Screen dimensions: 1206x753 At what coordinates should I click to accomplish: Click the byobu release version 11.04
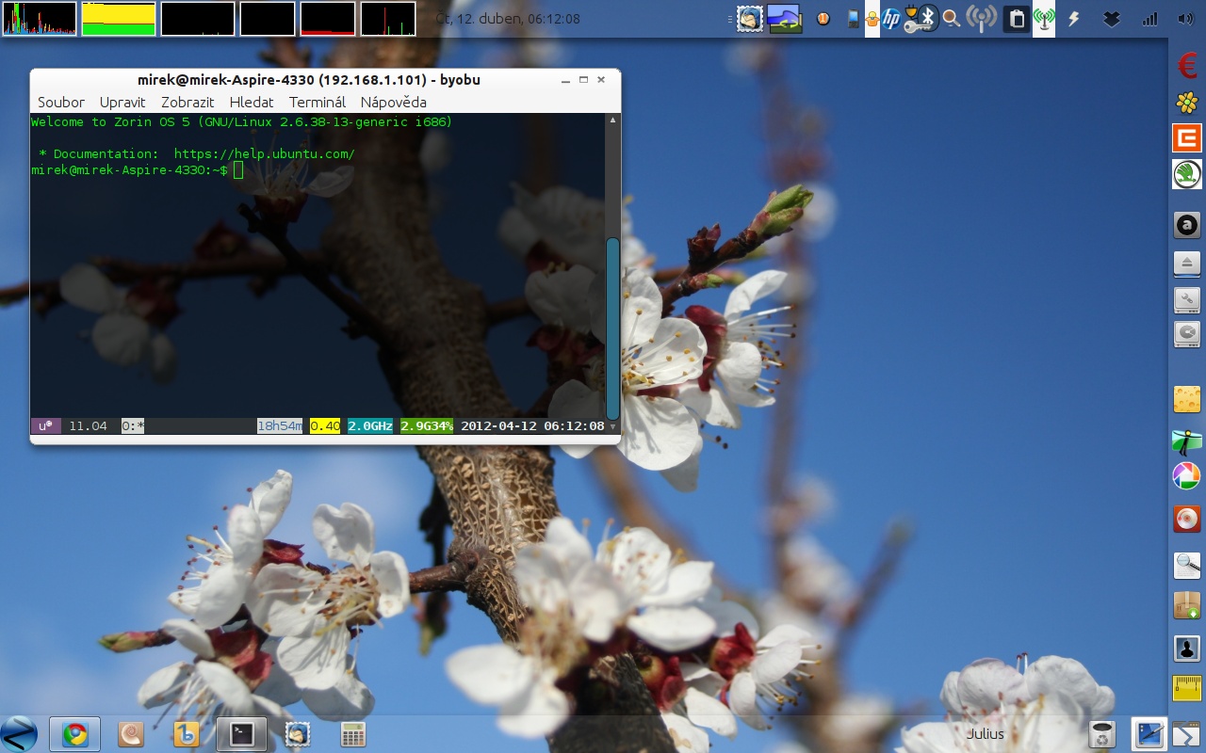coord(88,426)
